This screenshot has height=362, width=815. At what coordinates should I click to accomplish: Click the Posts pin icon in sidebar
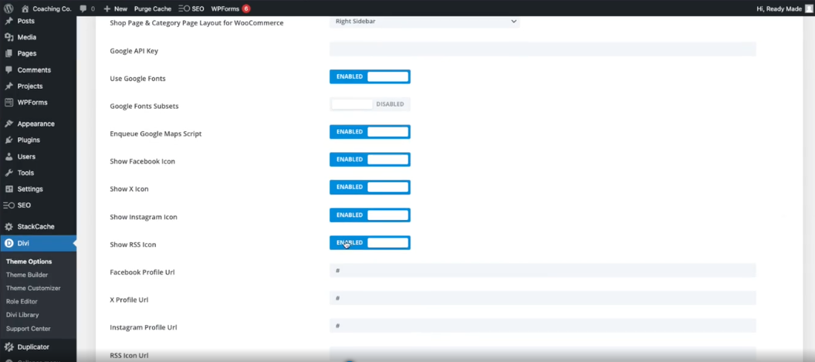click(x=8, y=22)
